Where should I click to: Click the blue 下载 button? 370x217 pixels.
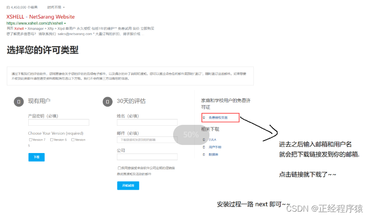(x=37, y=157)
